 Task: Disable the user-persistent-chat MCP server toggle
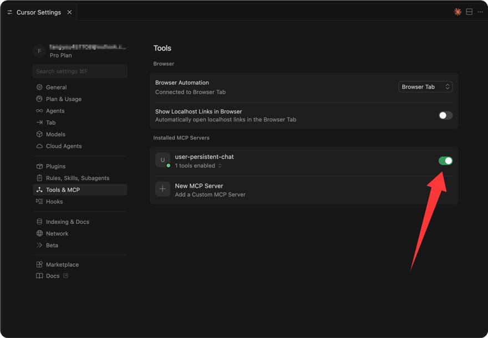pos(445,161)
